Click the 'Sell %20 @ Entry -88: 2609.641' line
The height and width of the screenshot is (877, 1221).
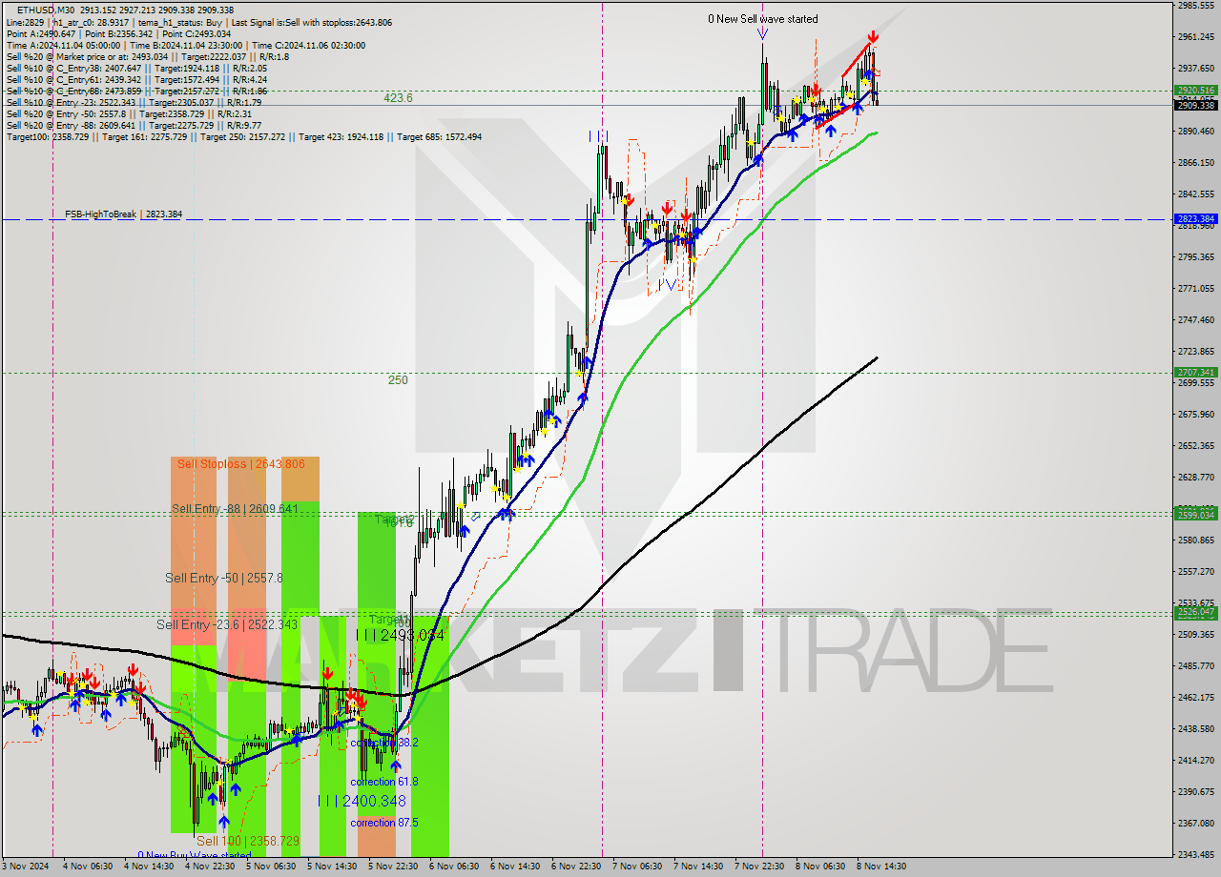coord(134,125)
